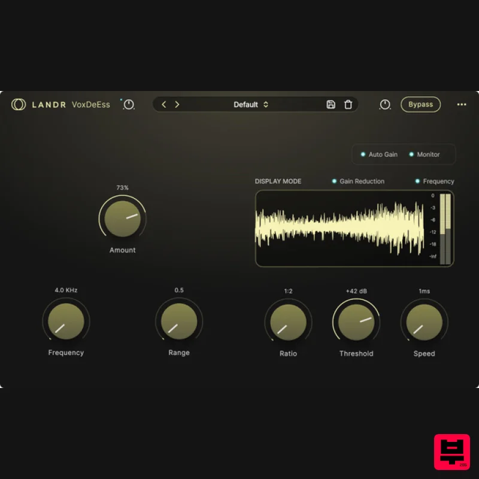This screenshot has width=479, height=479.
Task: Click the Amount knob
Action: click(x=123, y=219)
